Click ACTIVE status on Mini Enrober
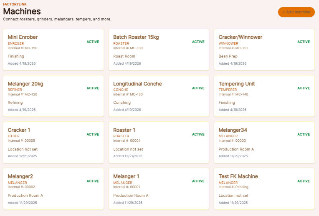 pyautogui.click(x=93, y=42)
